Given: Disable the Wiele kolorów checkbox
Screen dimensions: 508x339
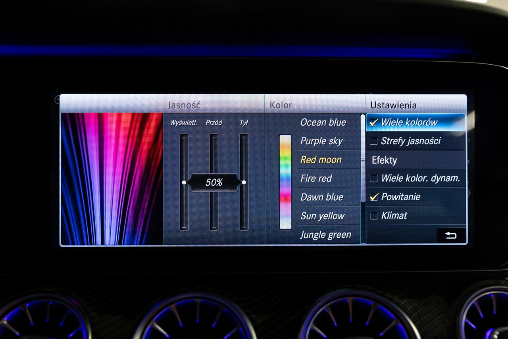Looking at the screenshot, I should point(373,122).
